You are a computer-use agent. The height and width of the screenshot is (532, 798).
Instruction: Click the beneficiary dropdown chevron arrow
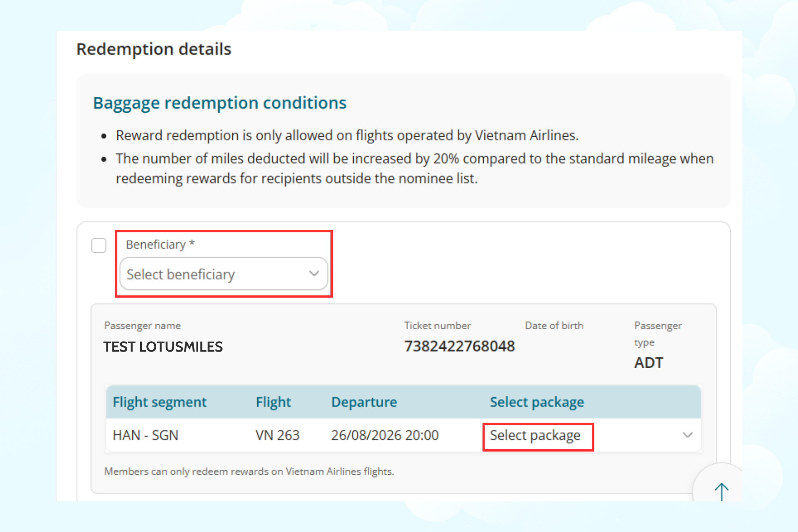[x=314, y=273]
